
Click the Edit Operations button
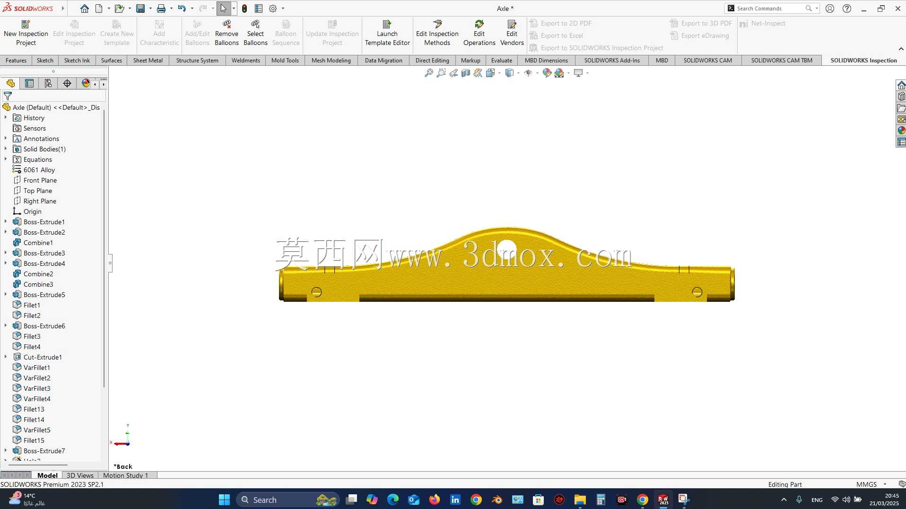[x=479, y=33]
